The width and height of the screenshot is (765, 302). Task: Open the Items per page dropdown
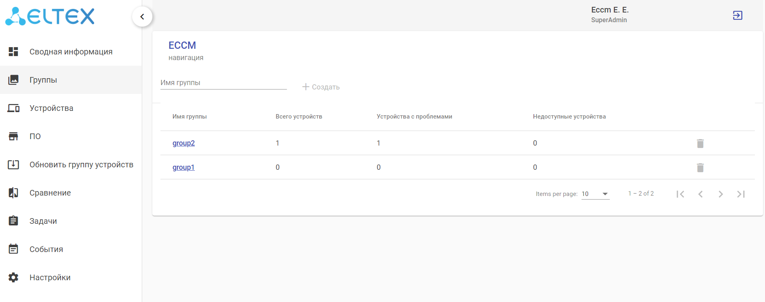[x=595, y=194]
